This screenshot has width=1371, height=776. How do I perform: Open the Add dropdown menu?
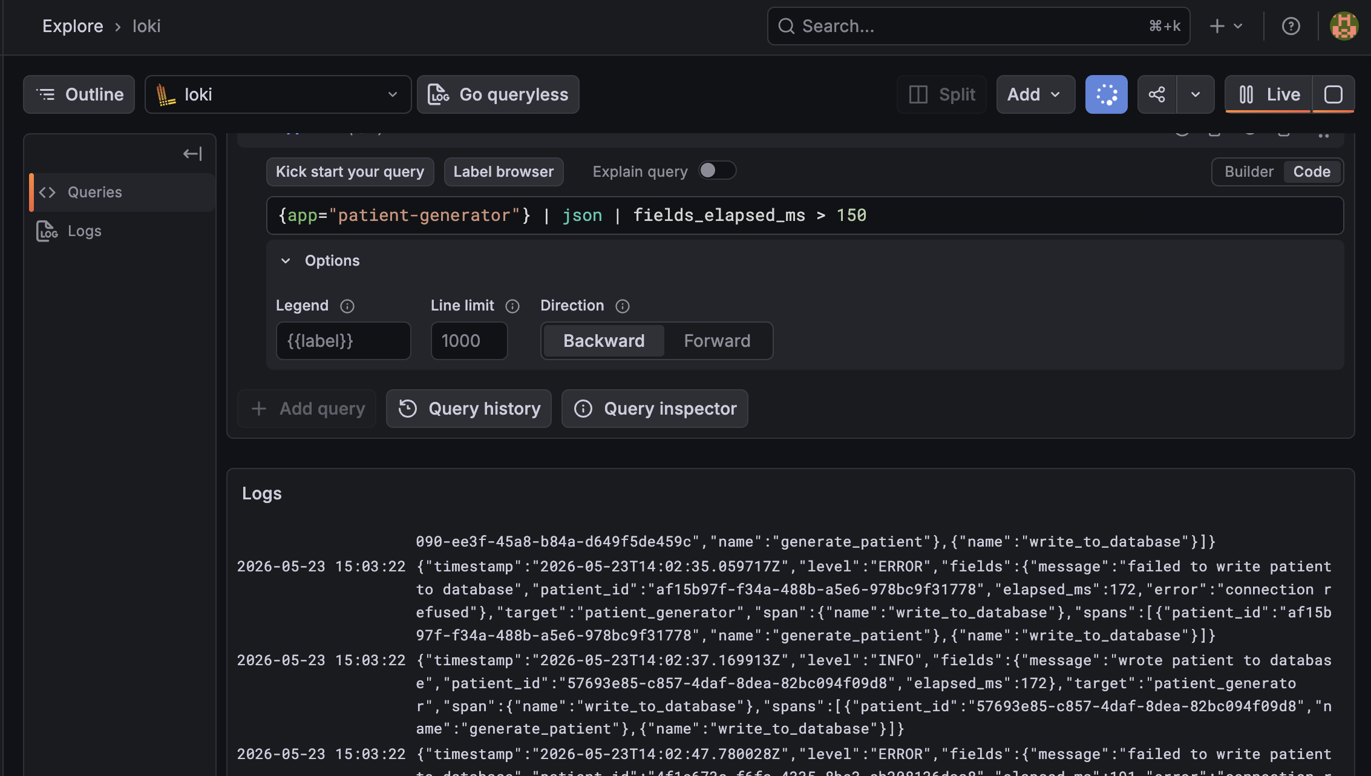tap(1035, 94)
